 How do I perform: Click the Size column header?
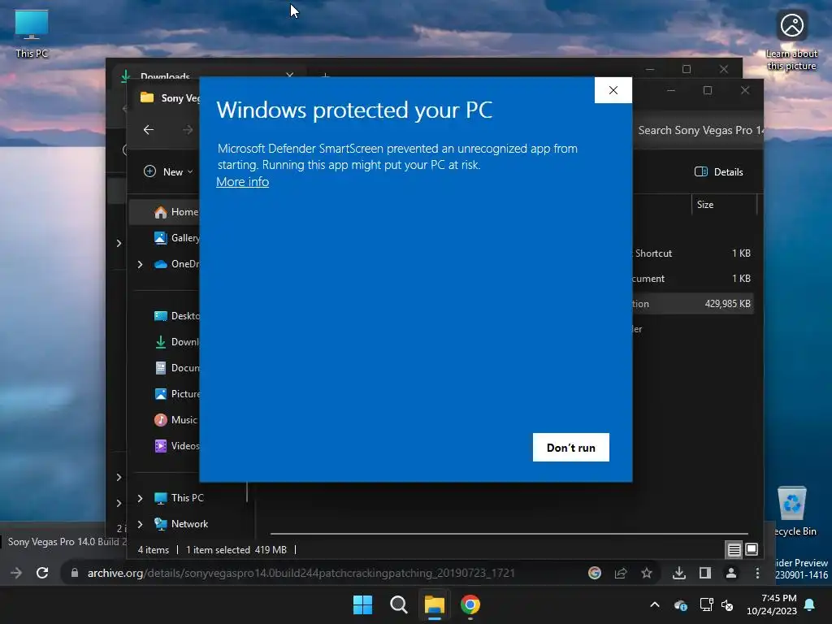(724, 204)
